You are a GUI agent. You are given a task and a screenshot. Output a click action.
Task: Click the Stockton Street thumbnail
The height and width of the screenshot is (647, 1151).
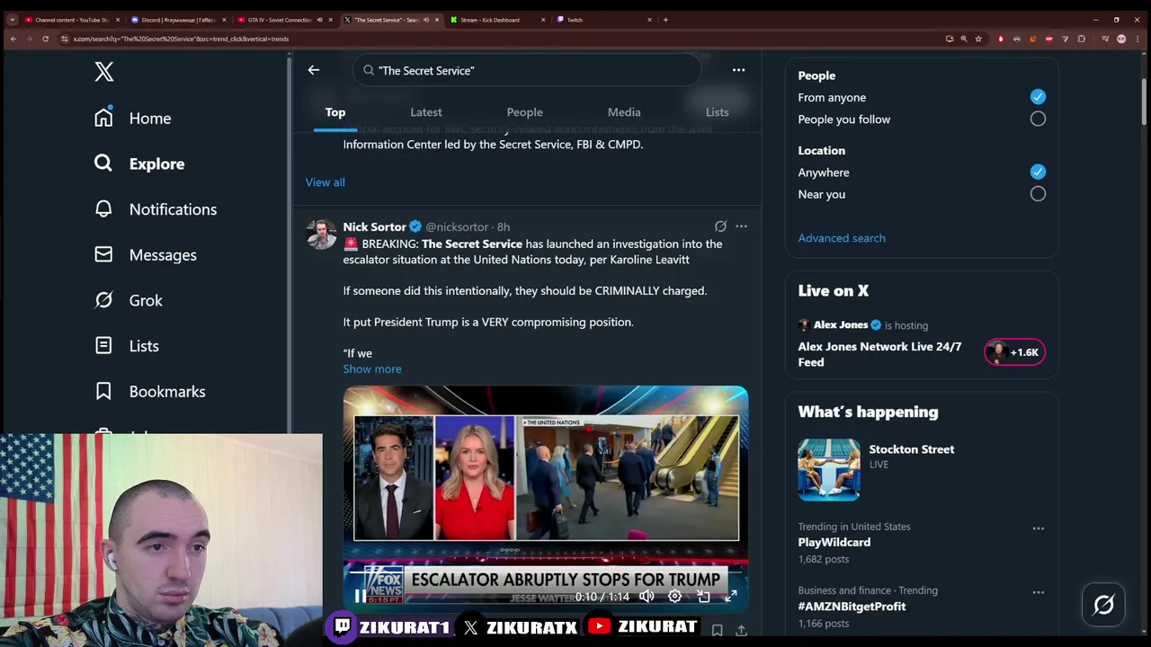coord(829,469)
